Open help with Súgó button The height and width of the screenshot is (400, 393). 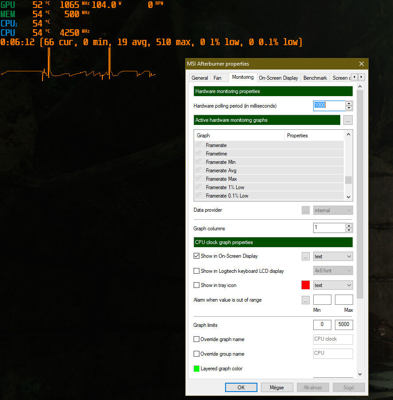pos(349,387)
